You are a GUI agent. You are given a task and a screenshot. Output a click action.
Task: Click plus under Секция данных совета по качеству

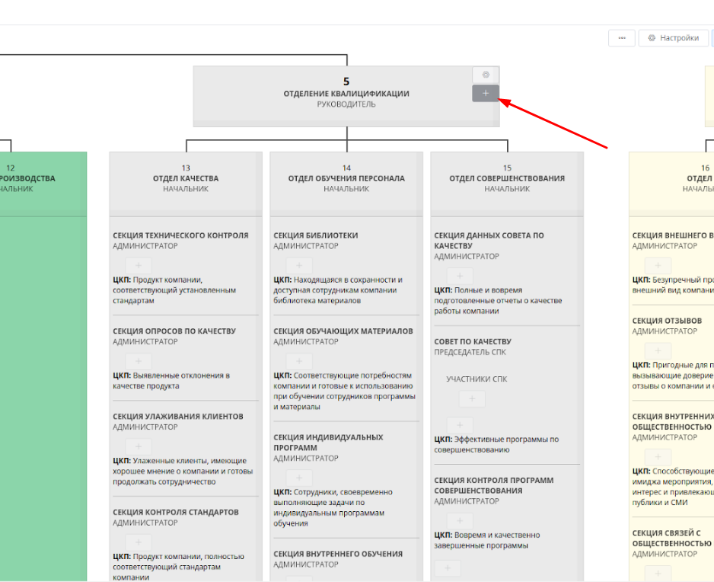coord(460,277)
